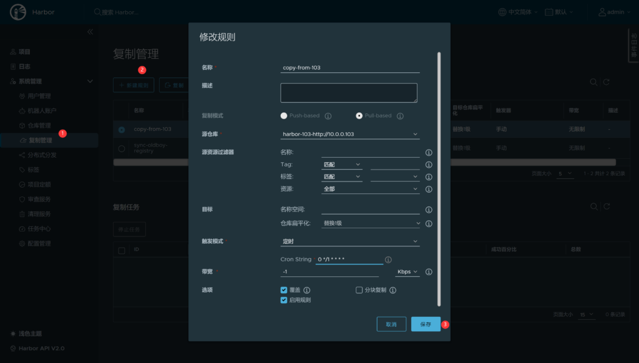Open the 触发模式 定时 dropdown
The width and height of the screenshot is (639, 363).
pos(349,241)
